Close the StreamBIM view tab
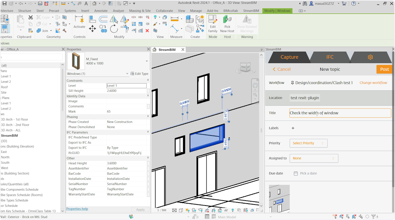The image size is (395, 220). (x=183, y=50)
